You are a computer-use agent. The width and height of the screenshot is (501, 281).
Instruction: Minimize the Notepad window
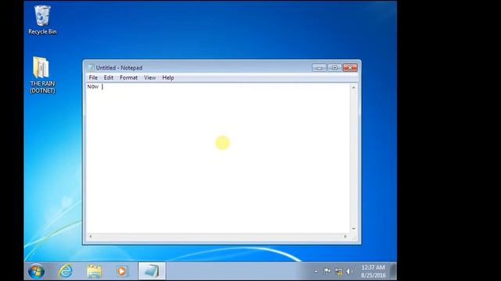pyautogui.click(x=319, y=68)
